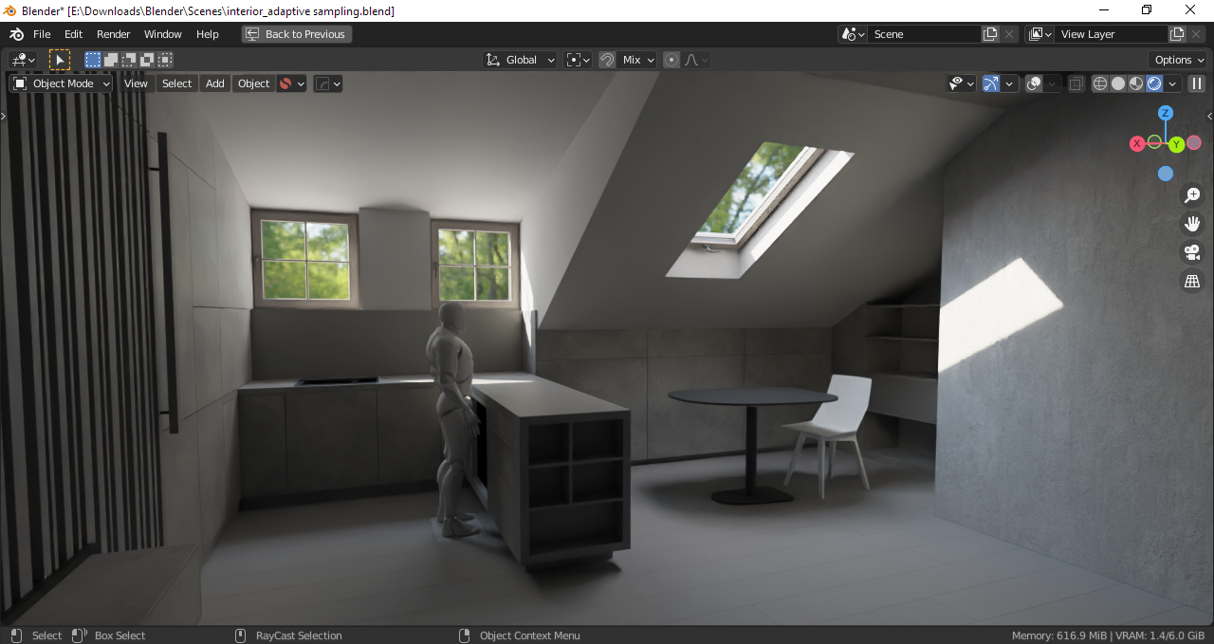The width and height of the screenshot is (1214, 644).
Task: Set selection mode to intersect selection
Action: coord(165,60)
